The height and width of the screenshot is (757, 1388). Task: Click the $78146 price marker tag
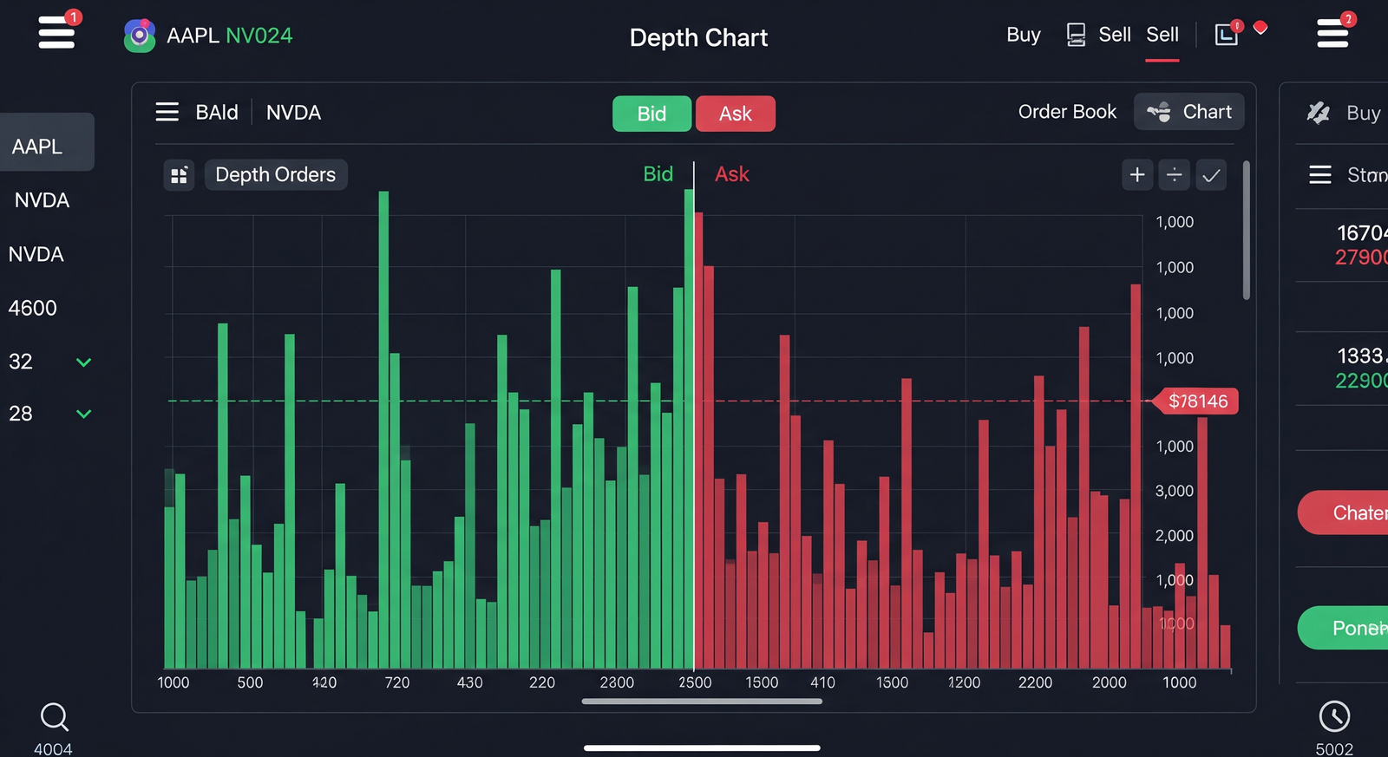point(1195,401)
